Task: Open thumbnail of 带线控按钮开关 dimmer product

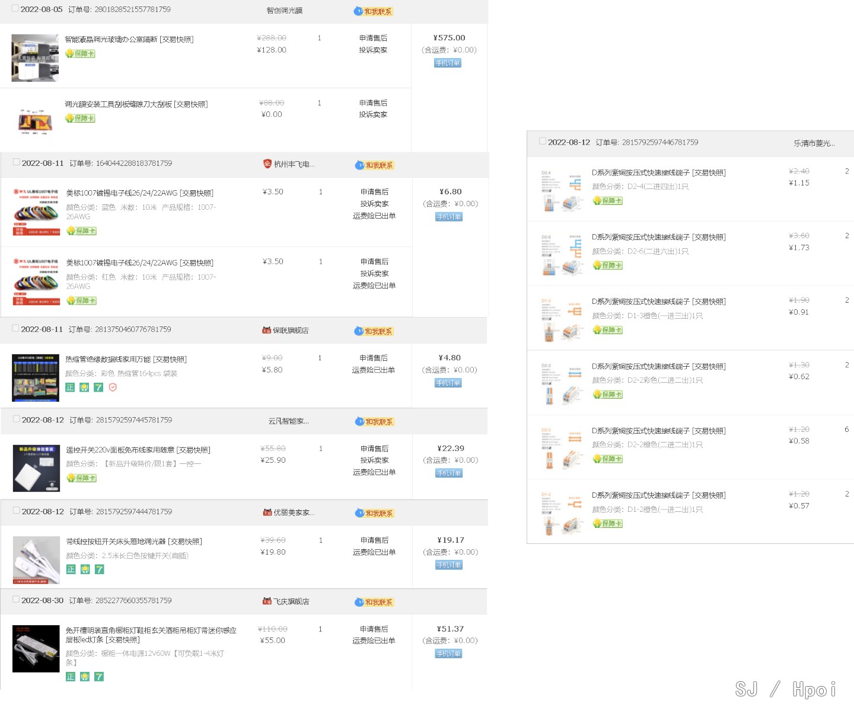Action: click(36, 560)
